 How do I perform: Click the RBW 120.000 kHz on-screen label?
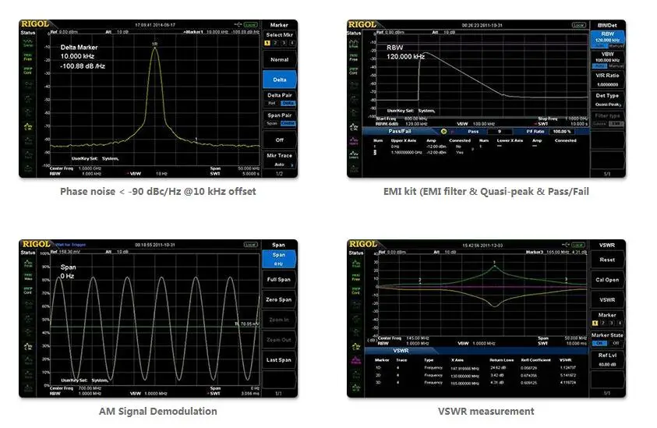point(405,52)
